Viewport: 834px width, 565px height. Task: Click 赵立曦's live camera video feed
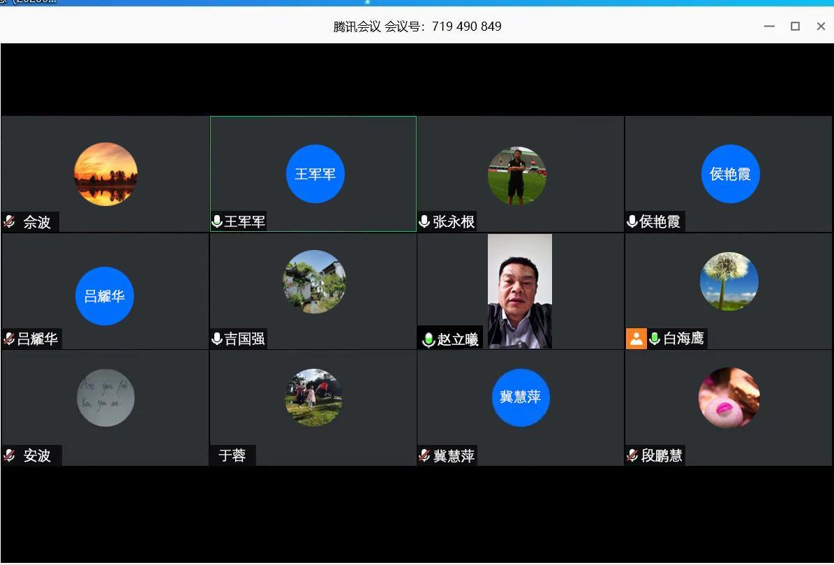pyautogui.click(x=519, y=290)
